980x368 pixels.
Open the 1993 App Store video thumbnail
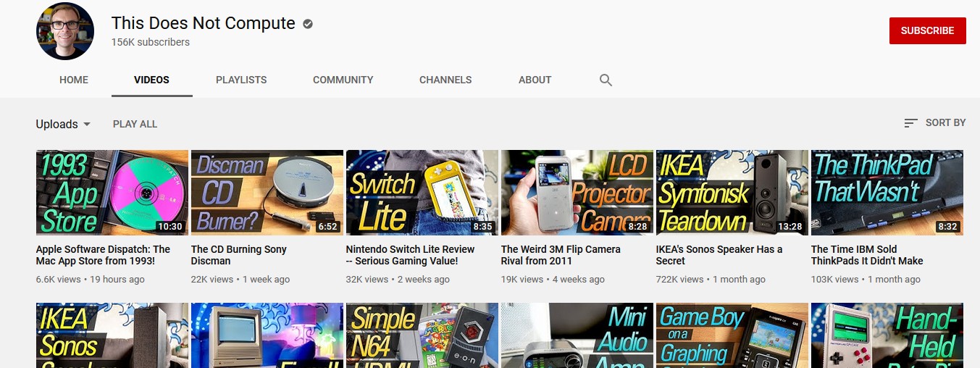pyautogui.click(x=112, y=192)
